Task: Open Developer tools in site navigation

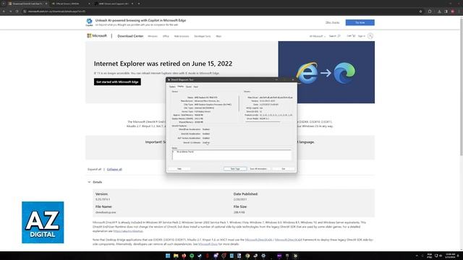Action: (203, 36)
